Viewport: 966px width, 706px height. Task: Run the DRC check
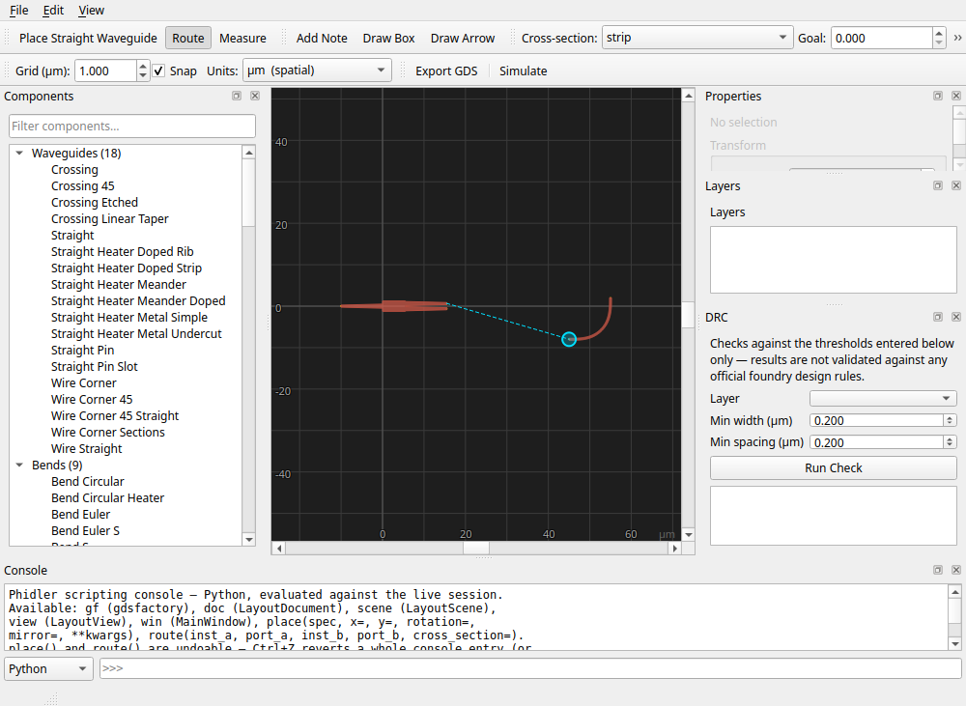tap(833, 467)
